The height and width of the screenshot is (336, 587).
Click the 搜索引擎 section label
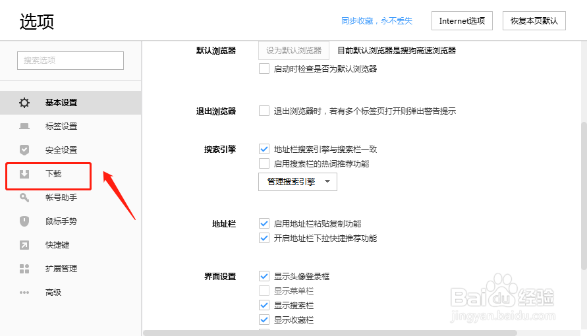(x=220, y=150)
